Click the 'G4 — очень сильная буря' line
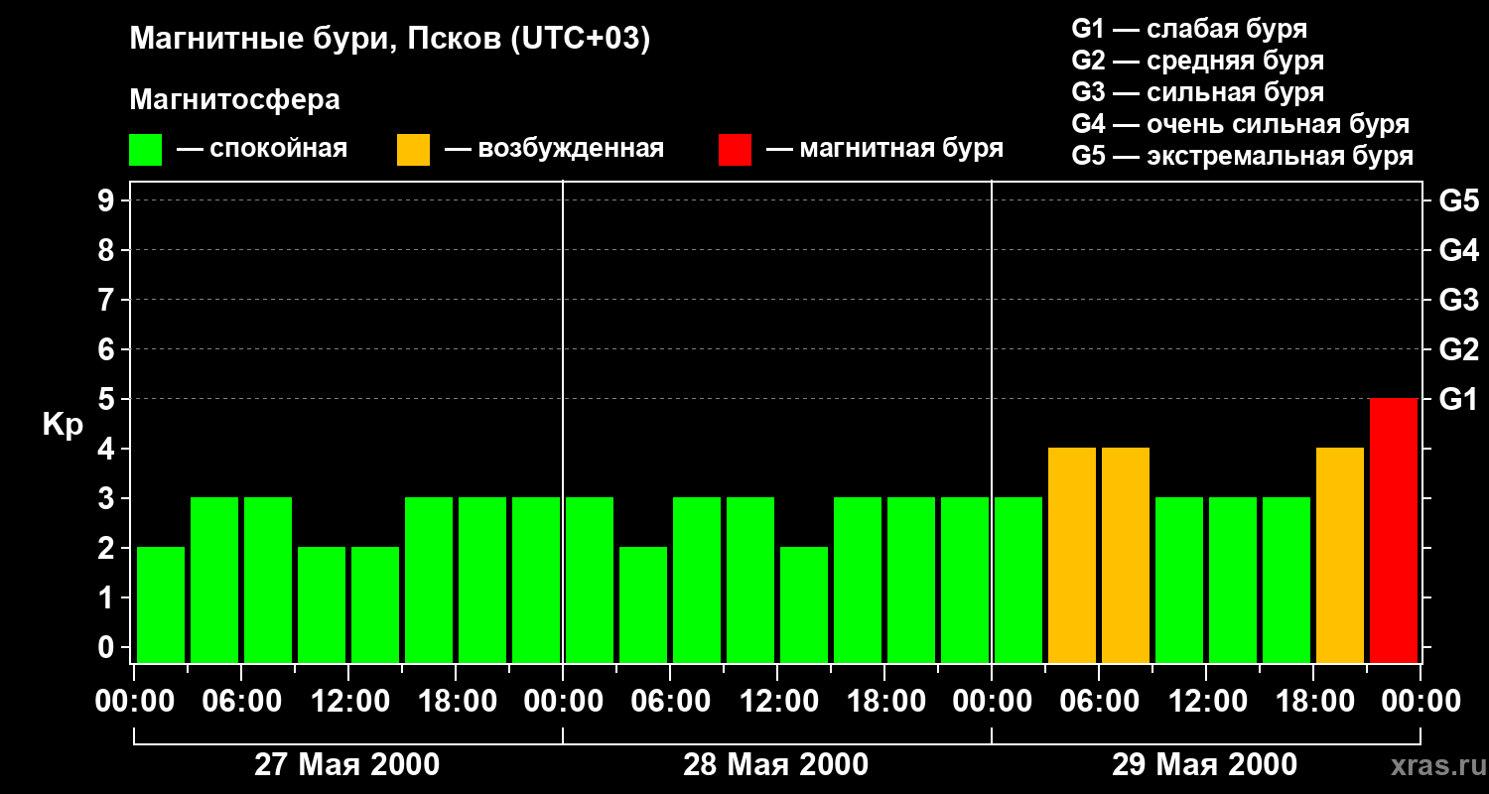Viewport: 1489px width, 794px height. 1241,124
